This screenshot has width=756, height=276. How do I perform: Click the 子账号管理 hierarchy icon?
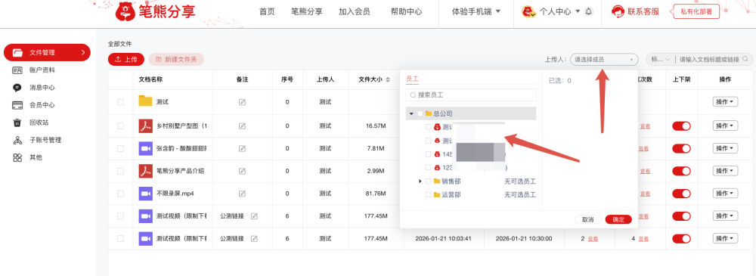tap(17, 140)
